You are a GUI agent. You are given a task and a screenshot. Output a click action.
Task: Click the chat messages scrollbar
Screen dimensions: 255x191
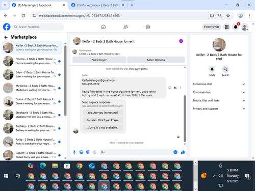tap(185, 119)
